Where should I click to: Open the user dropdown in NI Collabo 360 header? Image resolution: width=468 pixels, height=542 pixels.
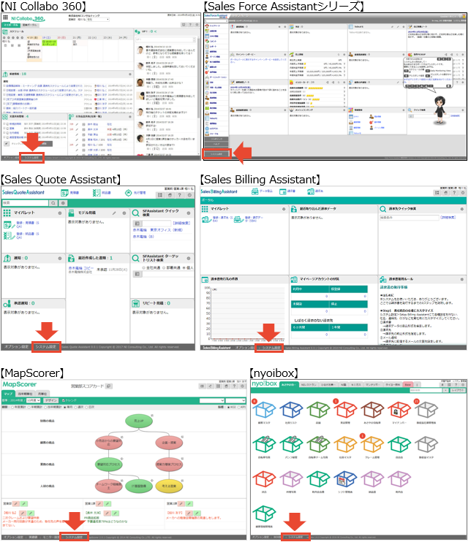(x=97, y=20)
